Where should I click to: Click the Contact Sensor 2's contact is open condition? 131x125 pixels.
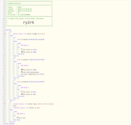pos(27,108)
